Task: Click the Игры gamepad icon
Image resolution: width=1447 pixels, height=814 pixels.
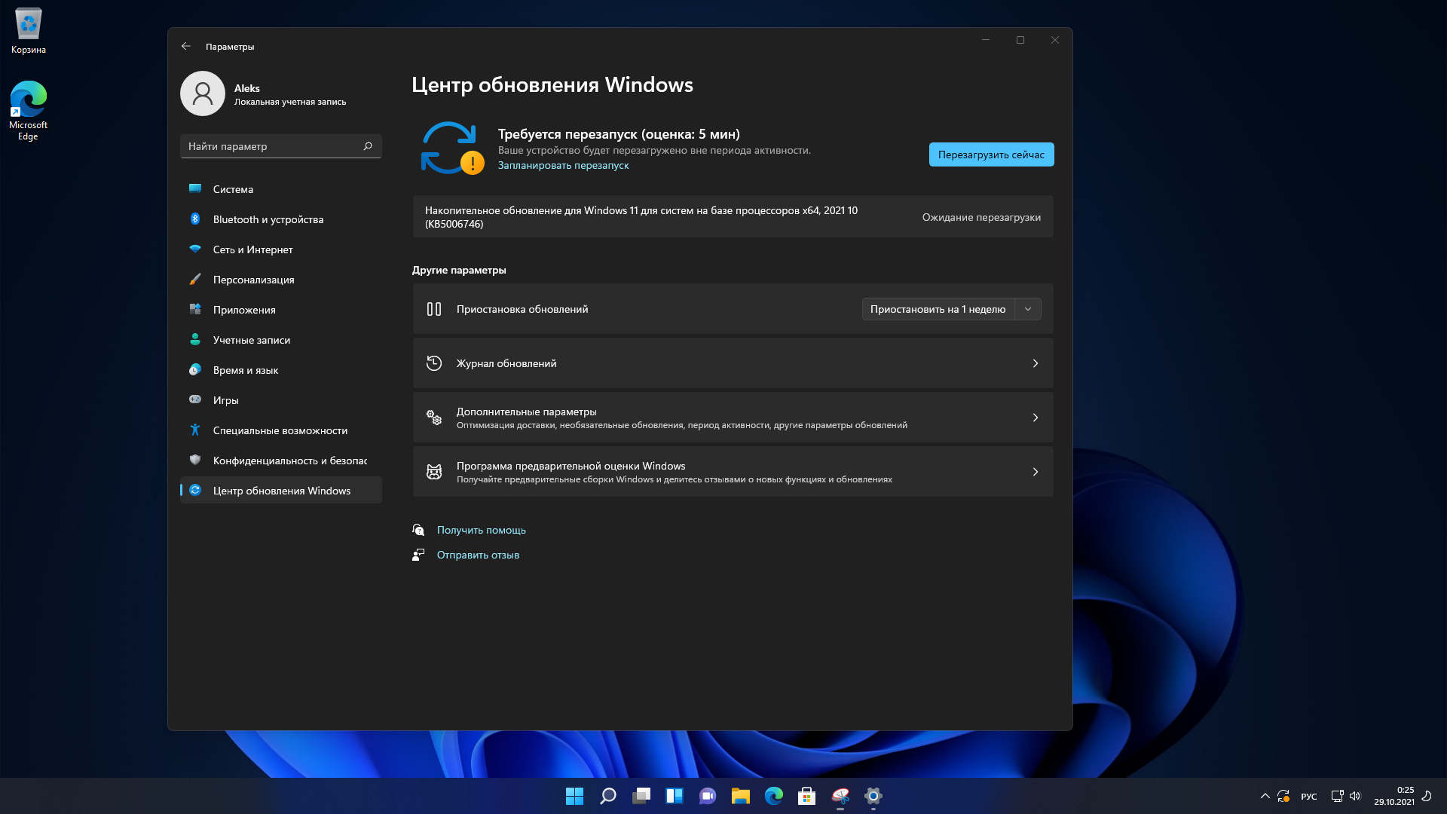Action: 195,400
